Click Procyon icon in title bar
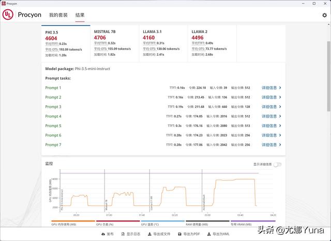 (x=4, y=4)
